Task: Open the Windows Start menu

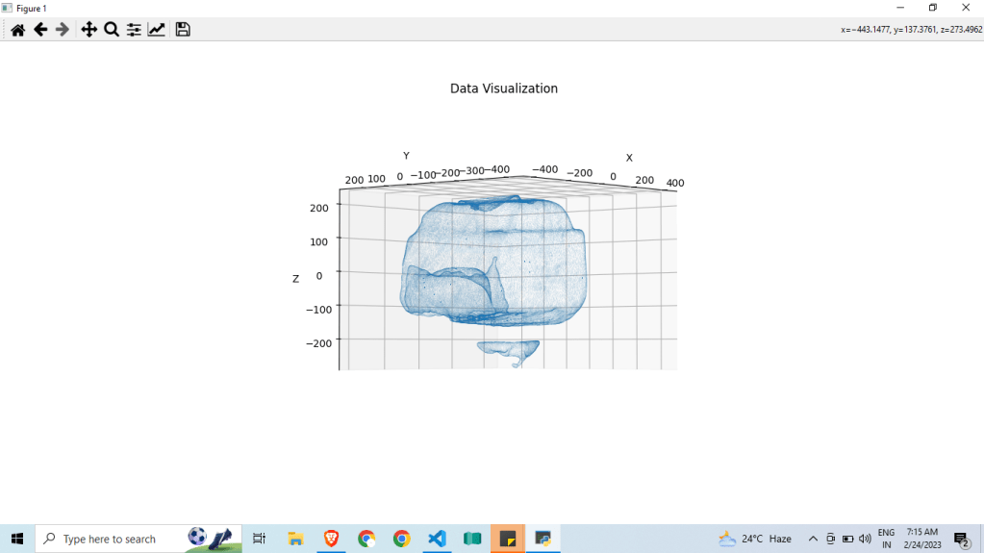Action: (x=17, y=539)
